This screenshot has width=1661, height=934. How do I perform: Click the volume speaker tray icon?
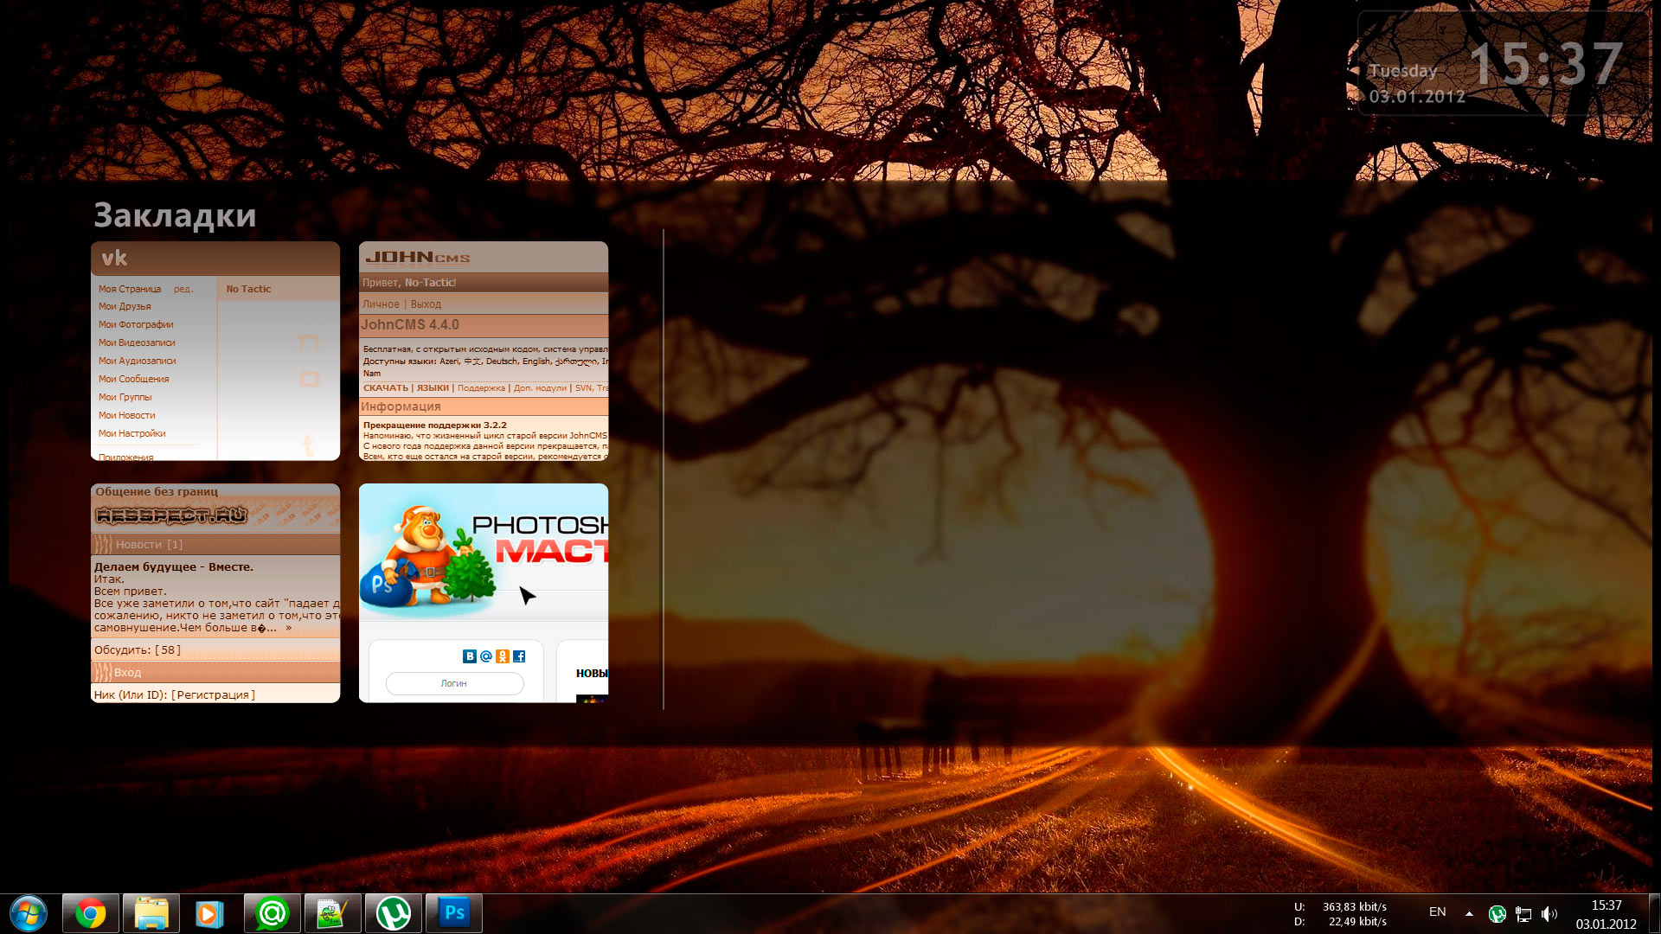(1549, 913)
